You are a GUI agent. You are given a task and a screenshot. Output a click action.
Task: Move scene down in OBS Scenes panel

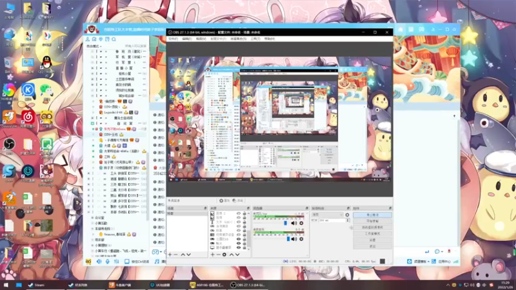(x=188, y=255)
